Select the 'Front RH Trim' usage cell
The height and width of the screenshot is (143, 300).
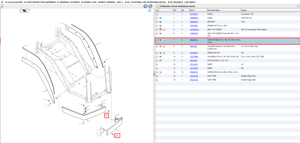click(247, 18)
